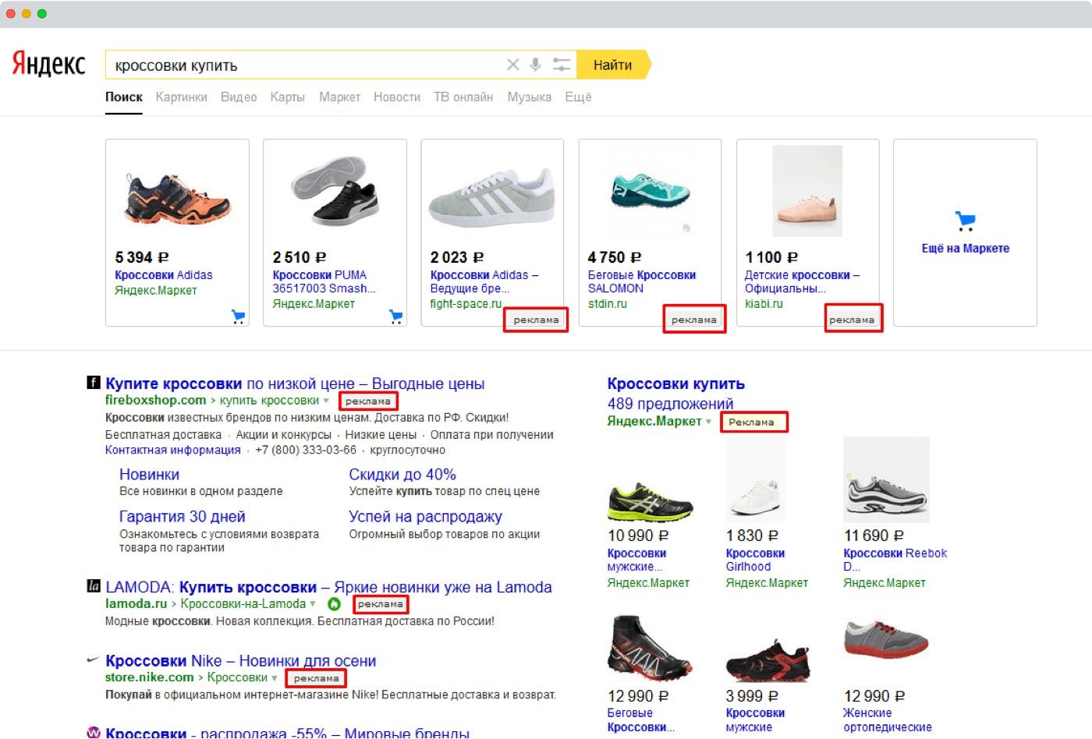
Task: Open the Успей на распродажу sitelink
Action: (425, 517)
